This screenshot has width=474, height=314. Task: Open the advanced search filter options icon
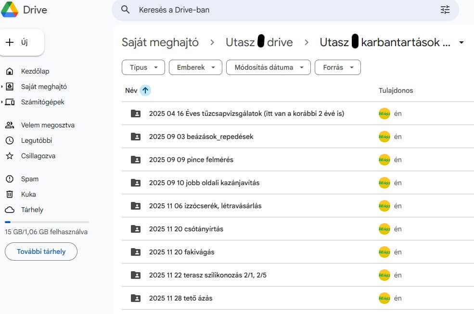[445, 10]
